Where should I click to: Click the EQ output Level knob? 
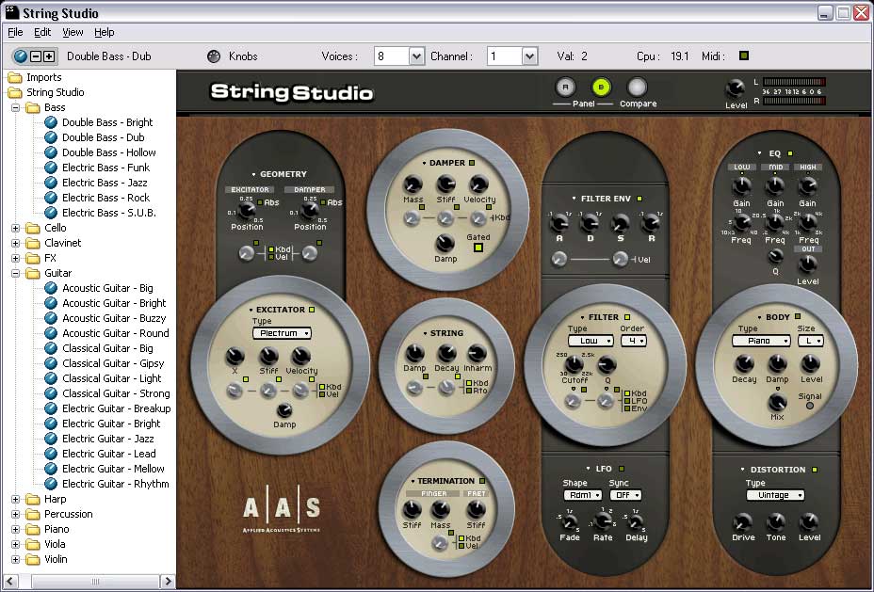pyautogui.click(x=808, y=264)
